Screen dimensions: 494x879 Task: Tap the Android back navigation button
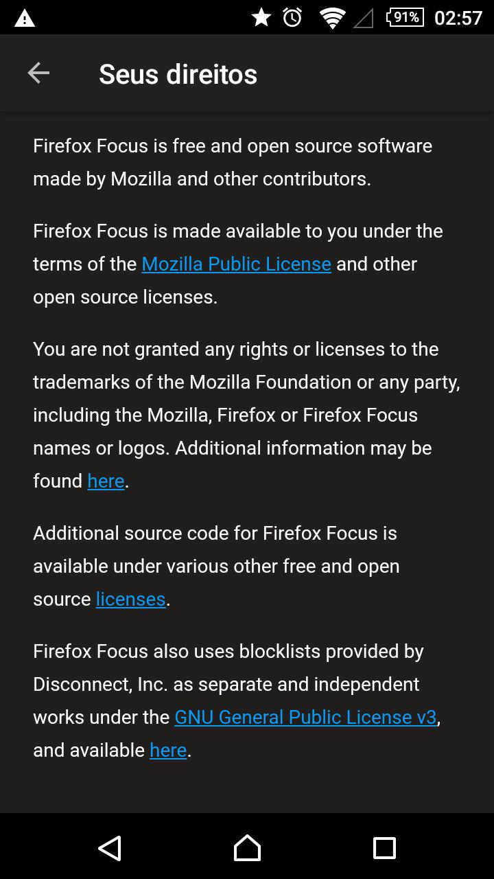click(x=110, y=848)
